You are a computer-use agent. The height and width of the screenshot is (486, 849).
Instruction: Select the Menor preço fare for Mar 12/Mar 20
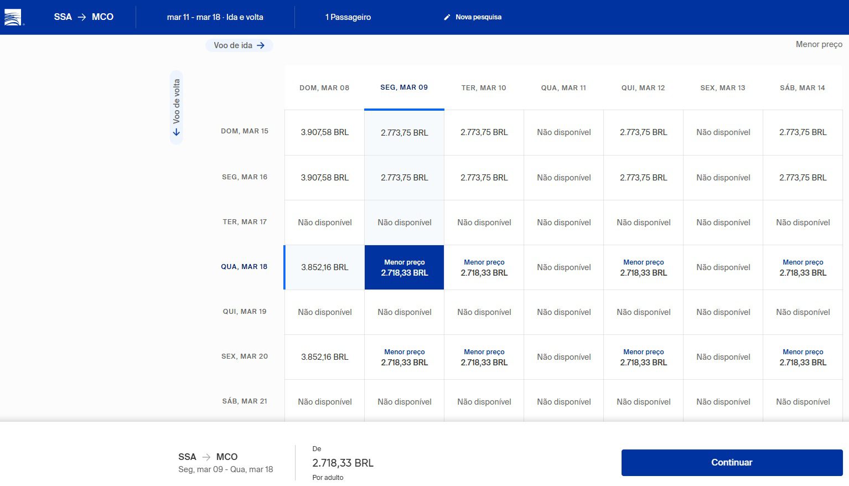point(643,357)
